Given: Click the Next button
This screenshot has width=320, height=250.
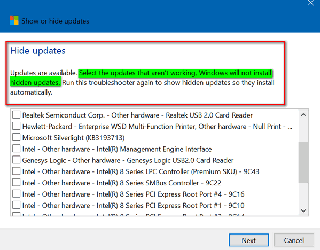Looking at the screenshot, I should click(x=248, y=240).
